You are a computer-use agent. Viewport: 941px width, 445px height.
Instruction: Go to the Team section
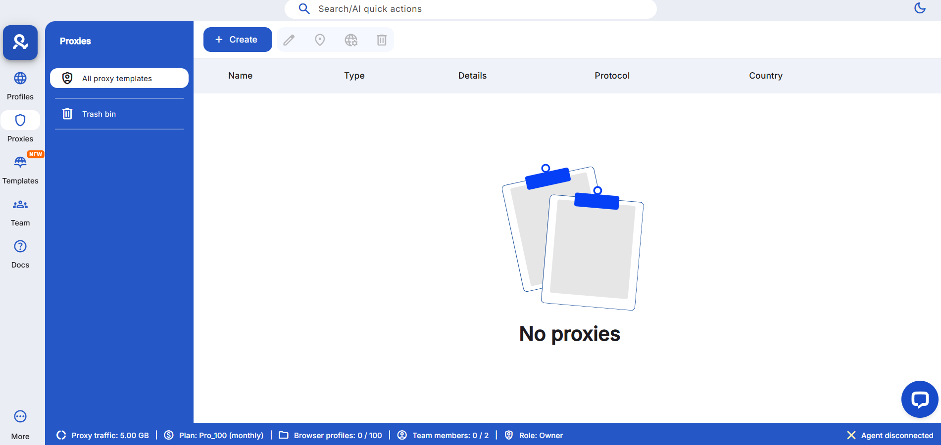[x=20, y=212]
